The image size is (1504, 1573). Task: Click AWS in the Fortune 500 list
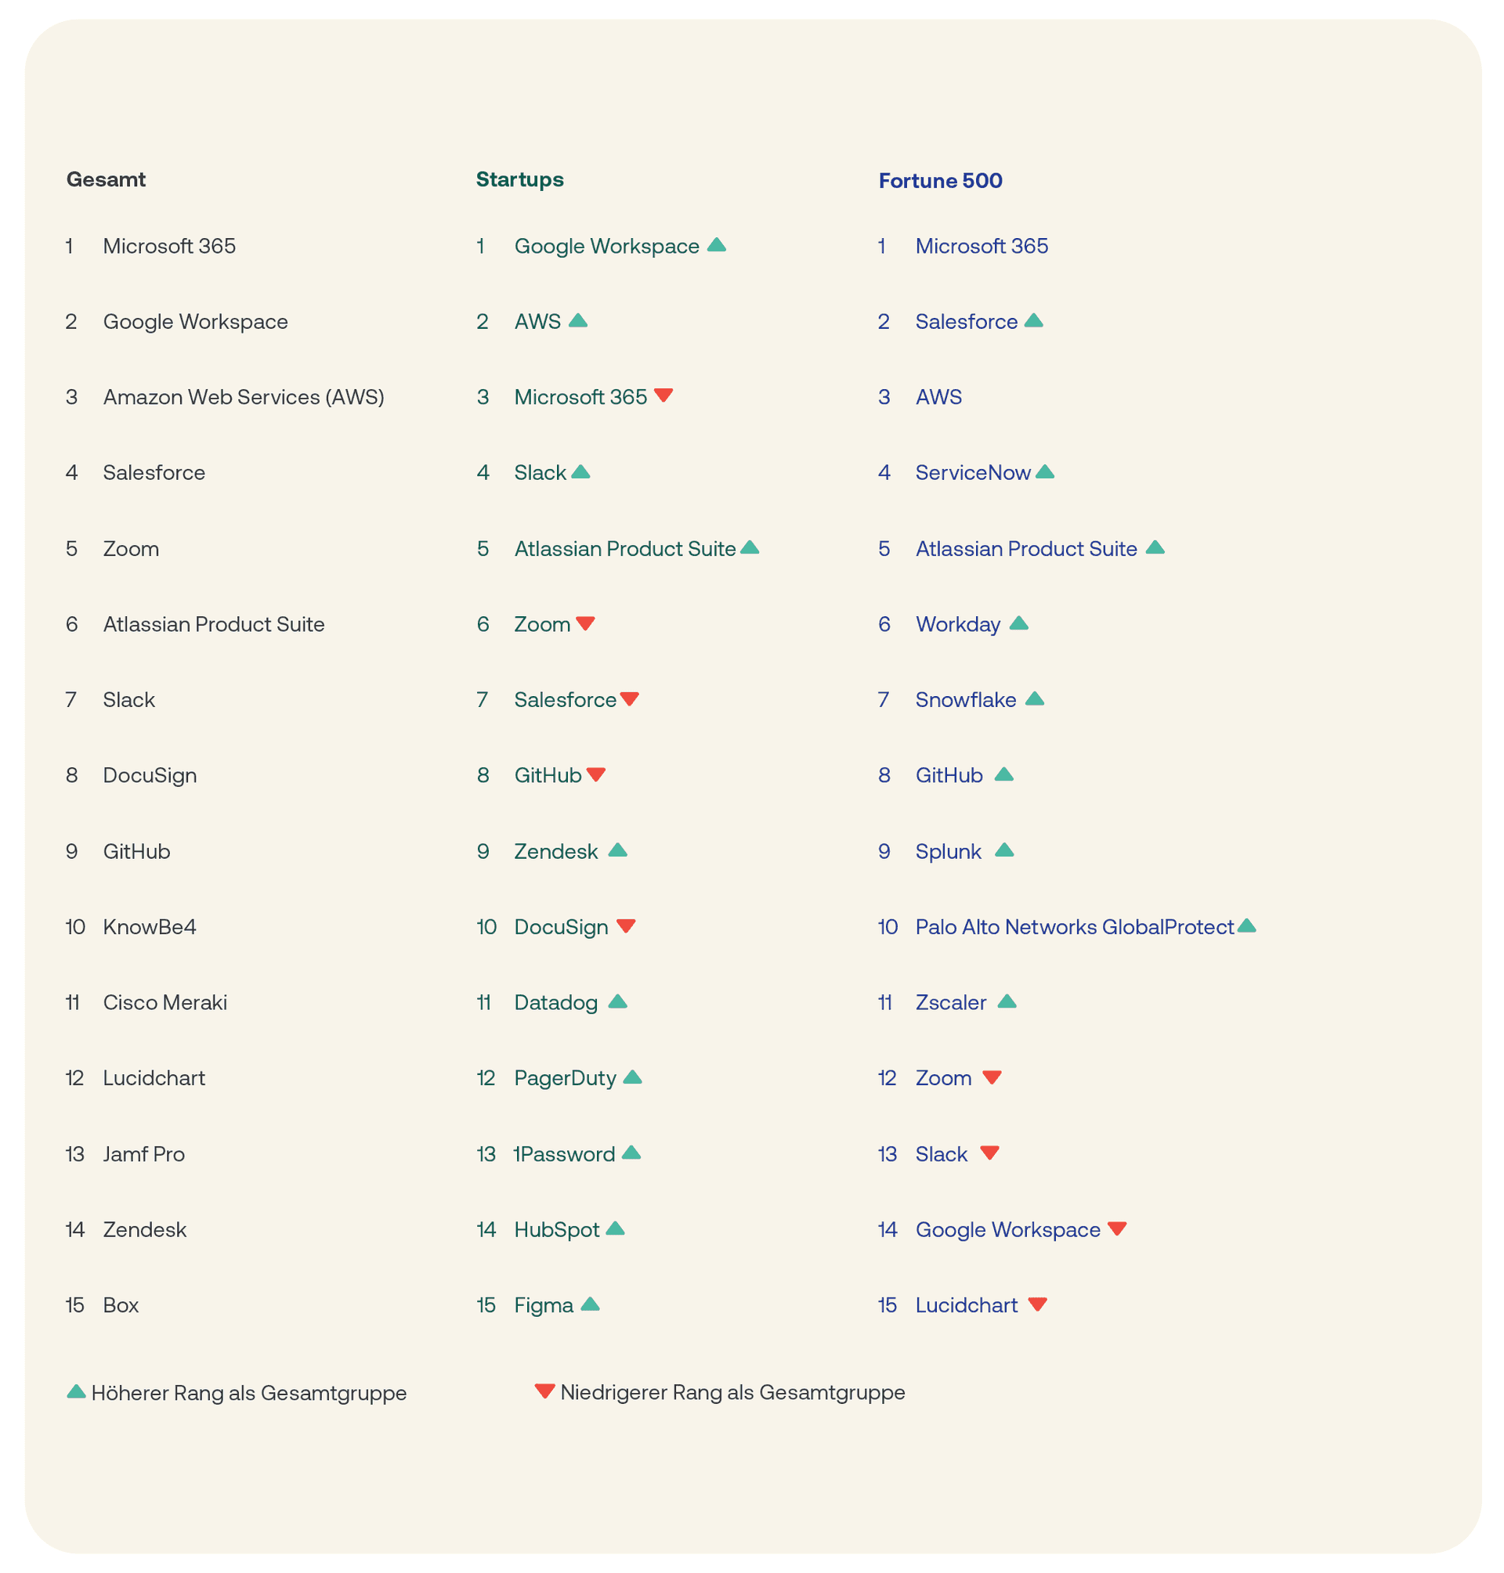[x=938, y=397]
